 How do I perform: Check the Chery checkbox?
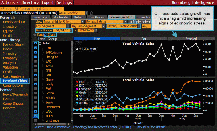pyautogui.click(x=36, y=79)
